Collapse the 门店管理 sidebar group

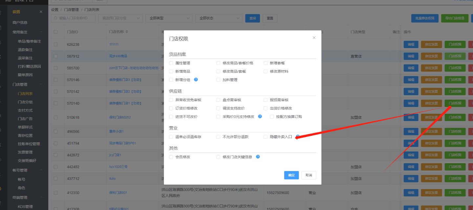click(x=41, y=84)
